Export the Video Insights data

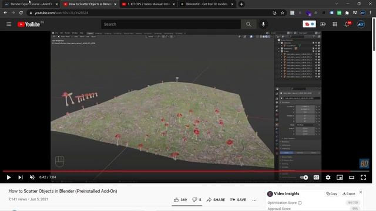[349, 193]
